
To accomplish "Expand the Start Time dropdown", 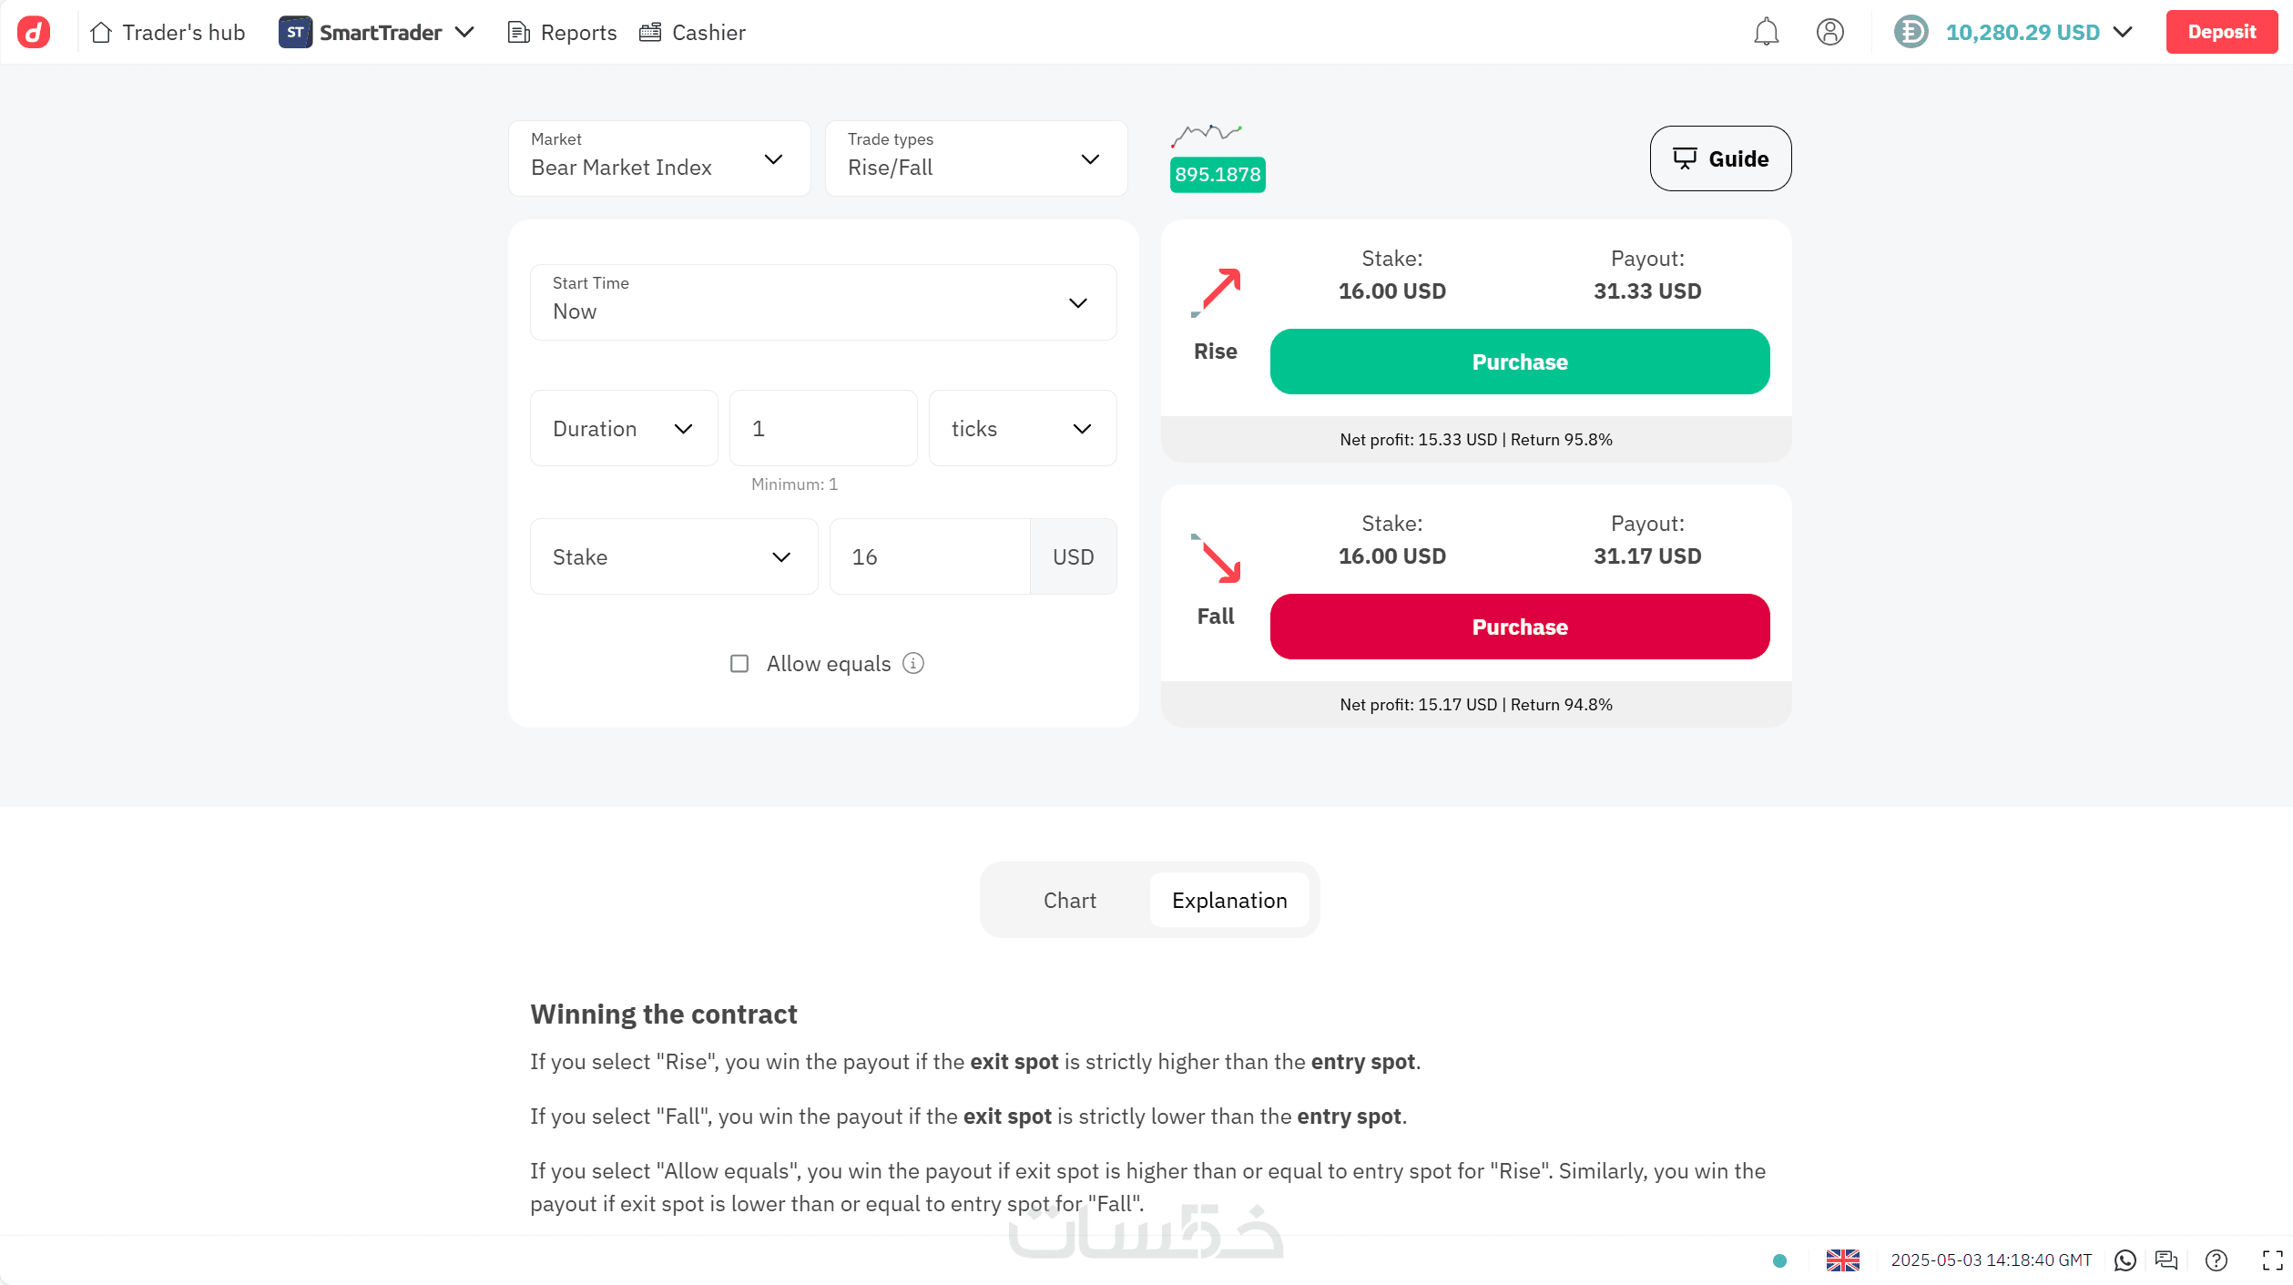I will pyautogui.click(x=822, y=302).
